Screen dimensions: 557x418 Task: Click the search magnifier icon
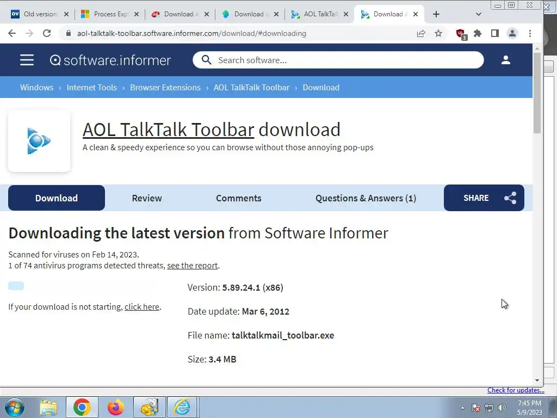206,60
